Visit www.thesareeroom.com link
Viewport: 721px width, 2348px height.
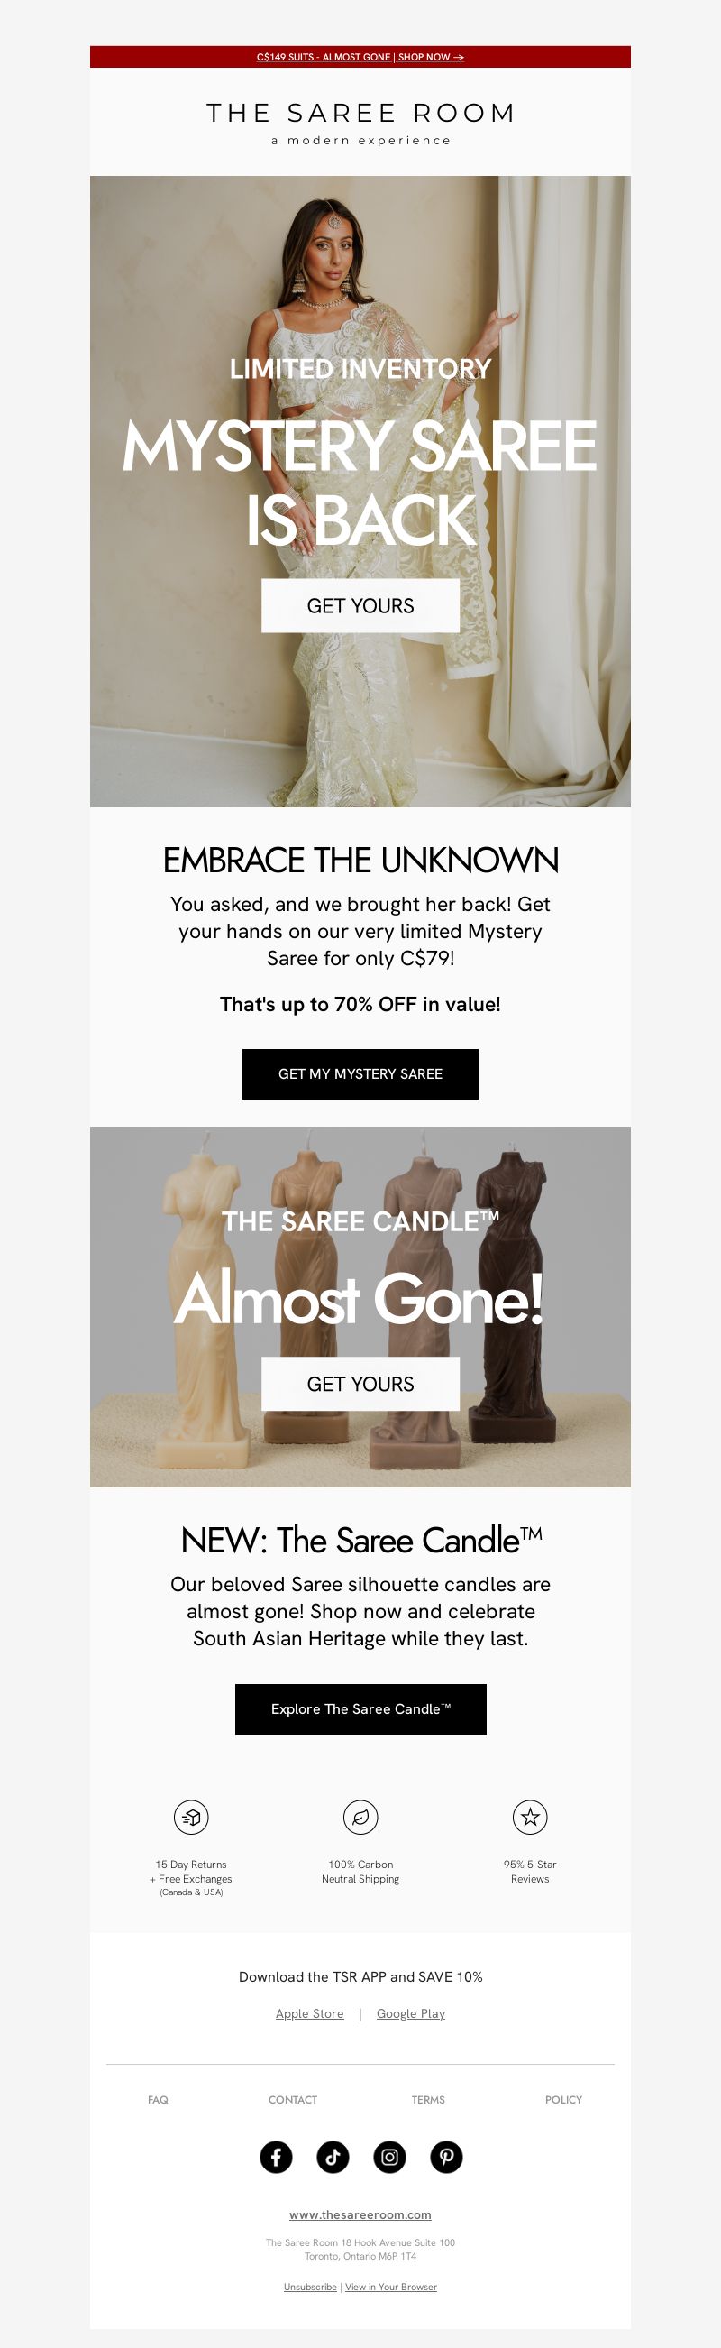(x=360, y=2214)
